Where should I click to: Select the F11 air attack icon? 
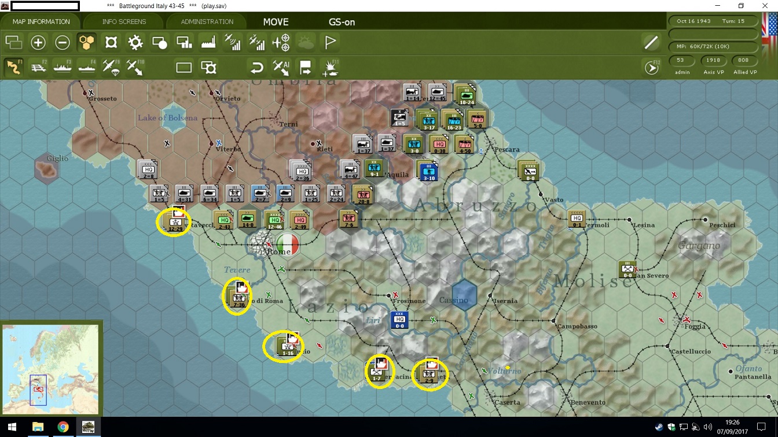[x=331, y=68]
